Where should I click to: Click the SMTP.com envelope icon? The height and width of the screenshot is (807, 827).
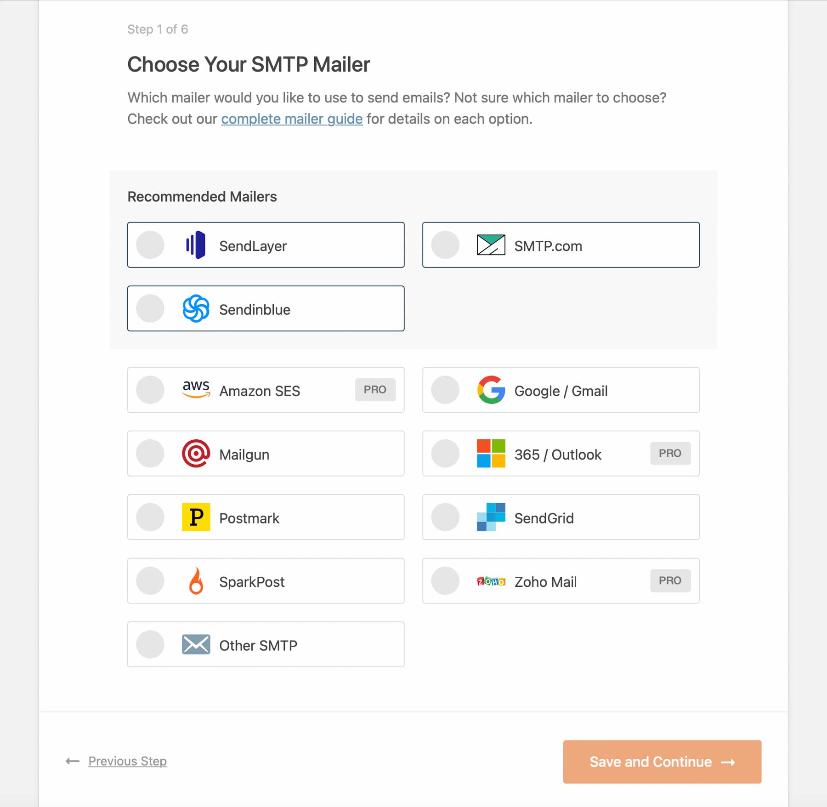coord(491,245)
